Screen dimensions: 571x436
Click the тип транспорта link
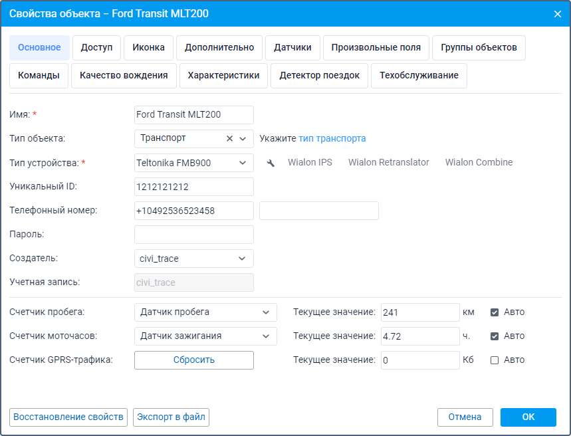point(332,139)
